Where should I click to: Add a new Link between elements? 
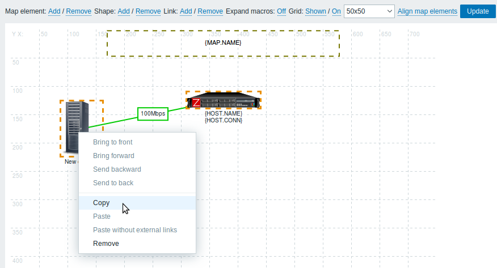[x=186, y=11]
